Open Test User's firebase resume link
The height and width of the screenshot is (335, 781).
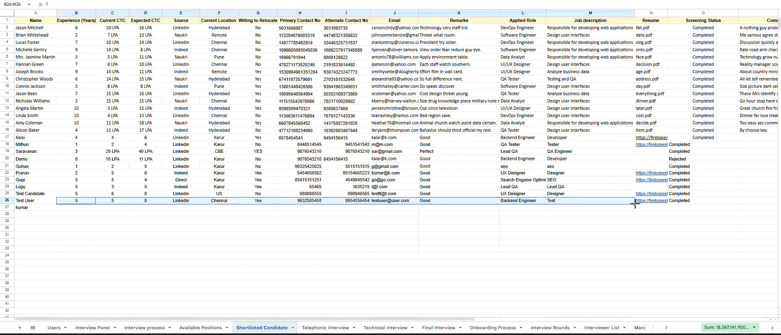[652, 200]
